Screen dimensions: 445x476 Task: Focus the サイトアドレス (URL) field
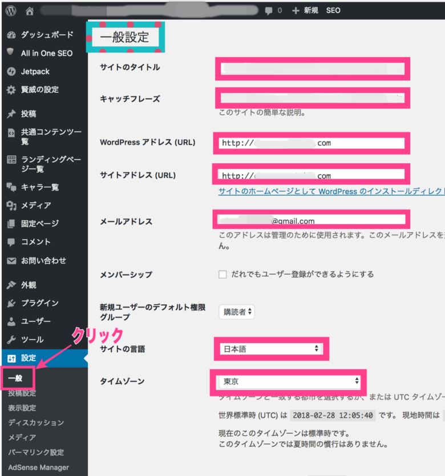[311, 174]
